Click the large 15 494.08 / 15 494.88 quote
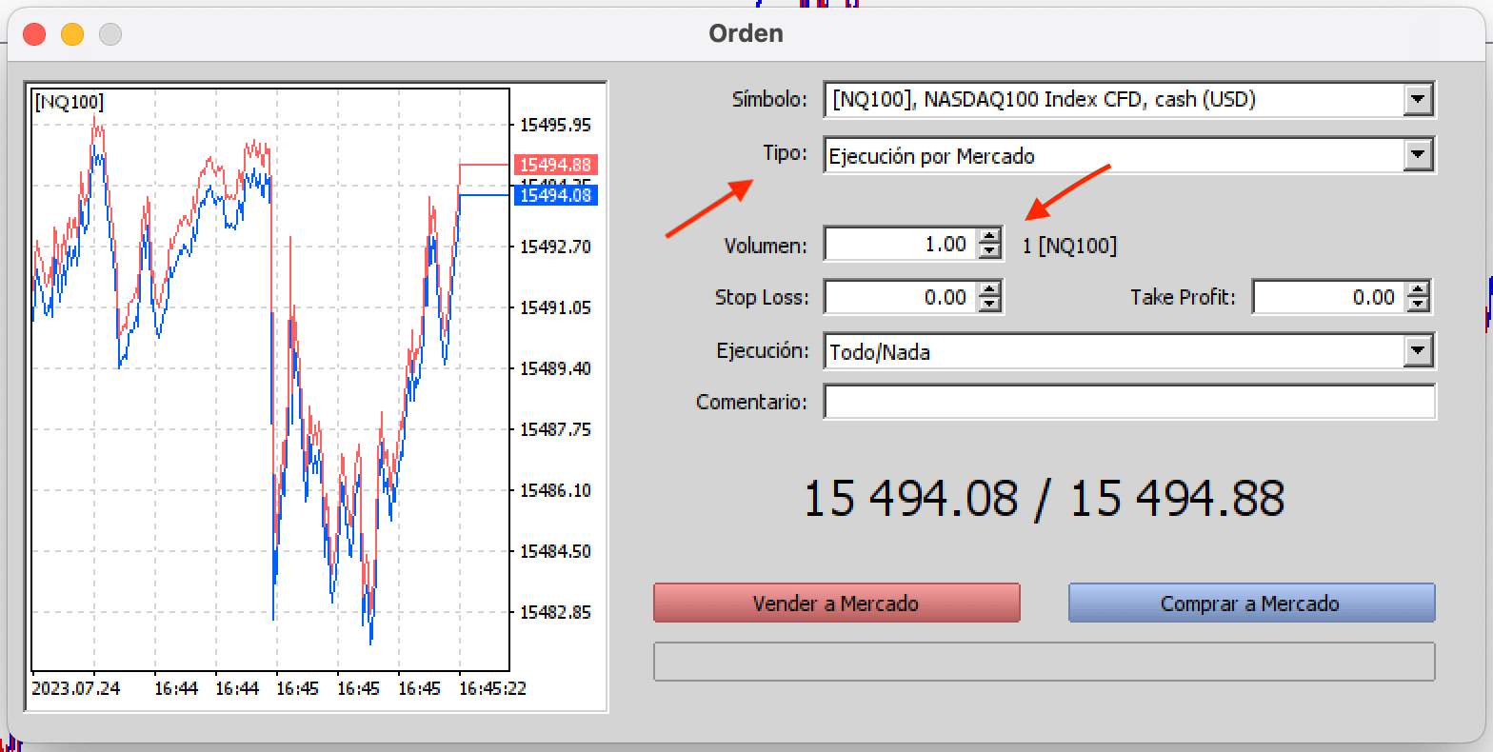Screen dimensions: 1493x752 point(1045,498)
